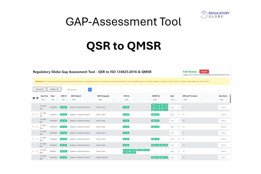
Task: Tick the check-column checkbox for GAP-007
Action: (x=37, y=145)
